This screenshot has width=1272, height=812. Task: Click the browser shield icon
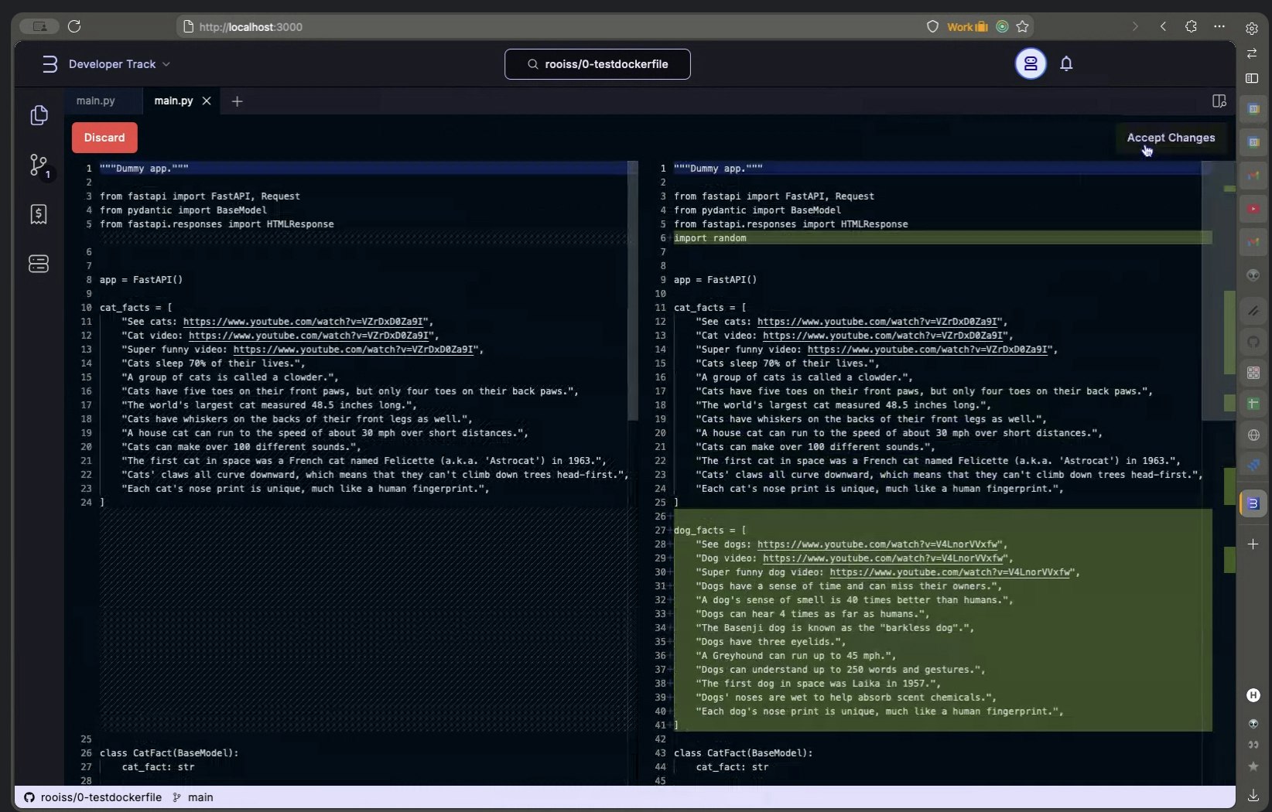tap(933, 26)
